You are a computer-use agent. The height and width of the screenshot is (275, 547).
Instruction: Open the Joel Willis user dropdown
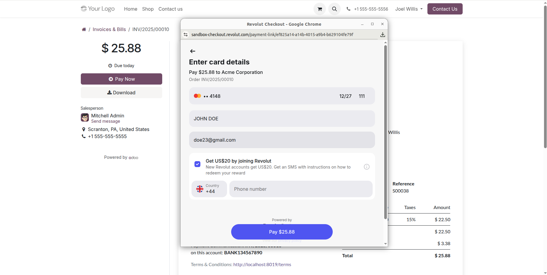click(409, 9)
